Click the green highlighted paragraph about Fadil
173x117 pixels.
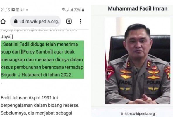click(42, 60)
